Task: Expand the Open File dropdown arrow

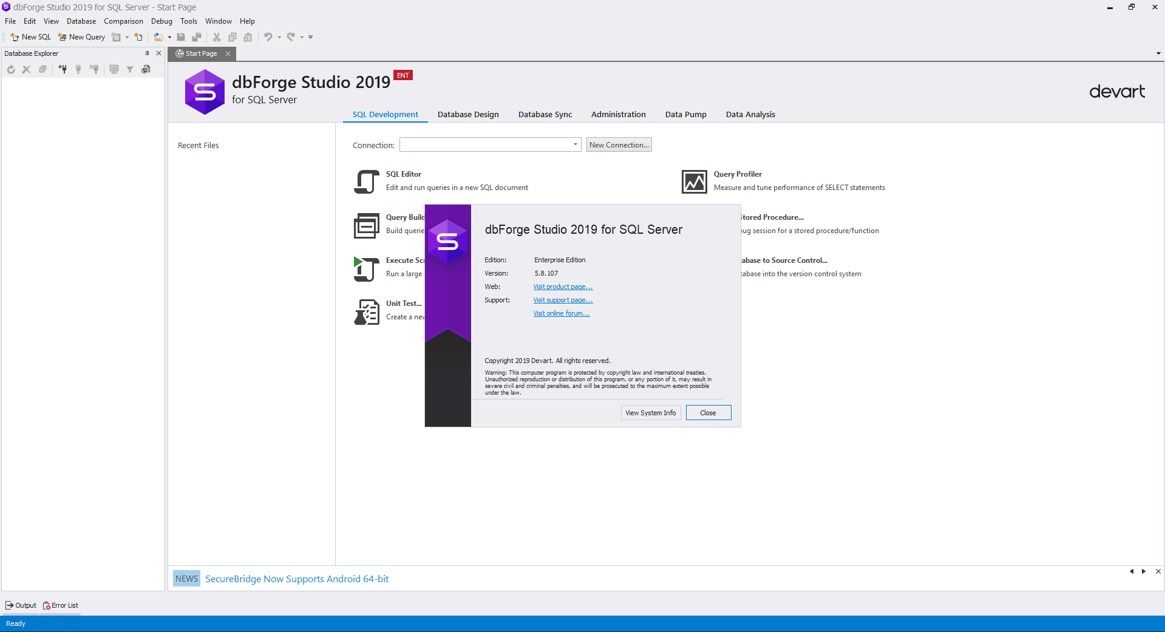Action: point(169,37)
